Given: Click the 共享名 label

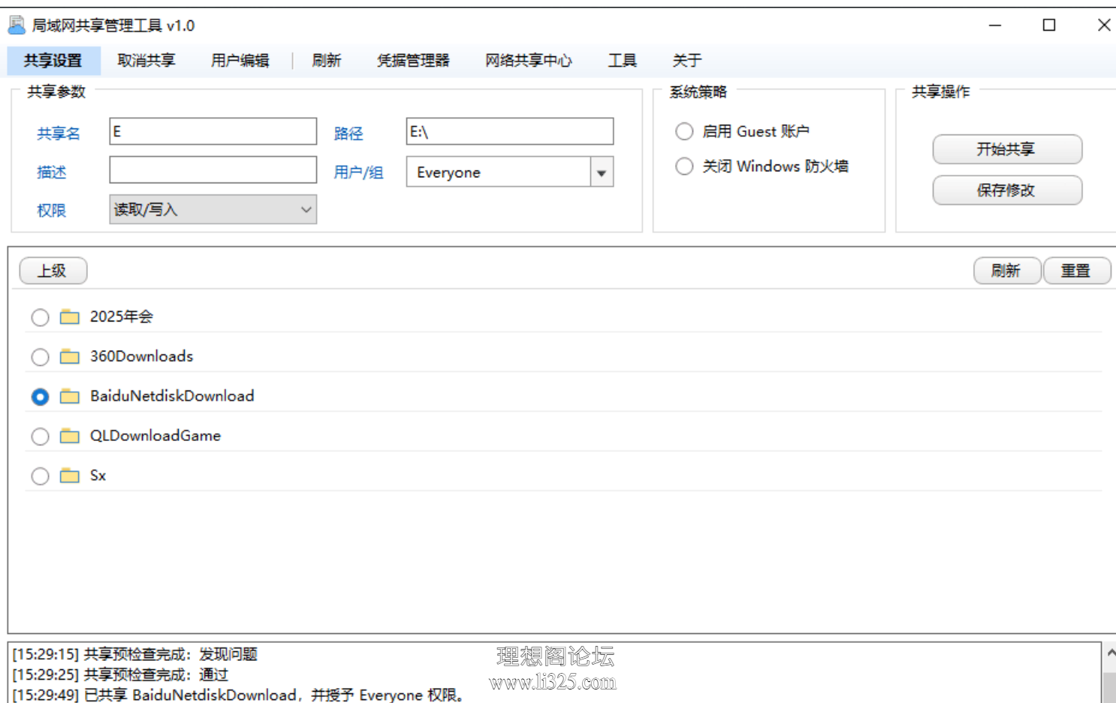Looking at the screenshot, I should point(59,134).
